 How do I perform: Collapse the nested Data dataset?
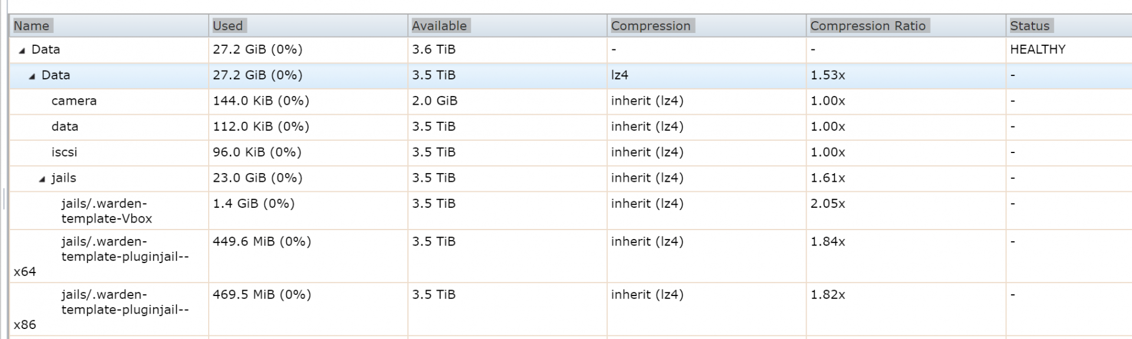32,77
